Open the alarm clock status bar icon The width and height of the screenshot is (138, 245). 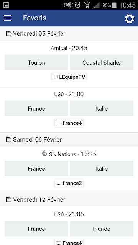pos(77,5)
